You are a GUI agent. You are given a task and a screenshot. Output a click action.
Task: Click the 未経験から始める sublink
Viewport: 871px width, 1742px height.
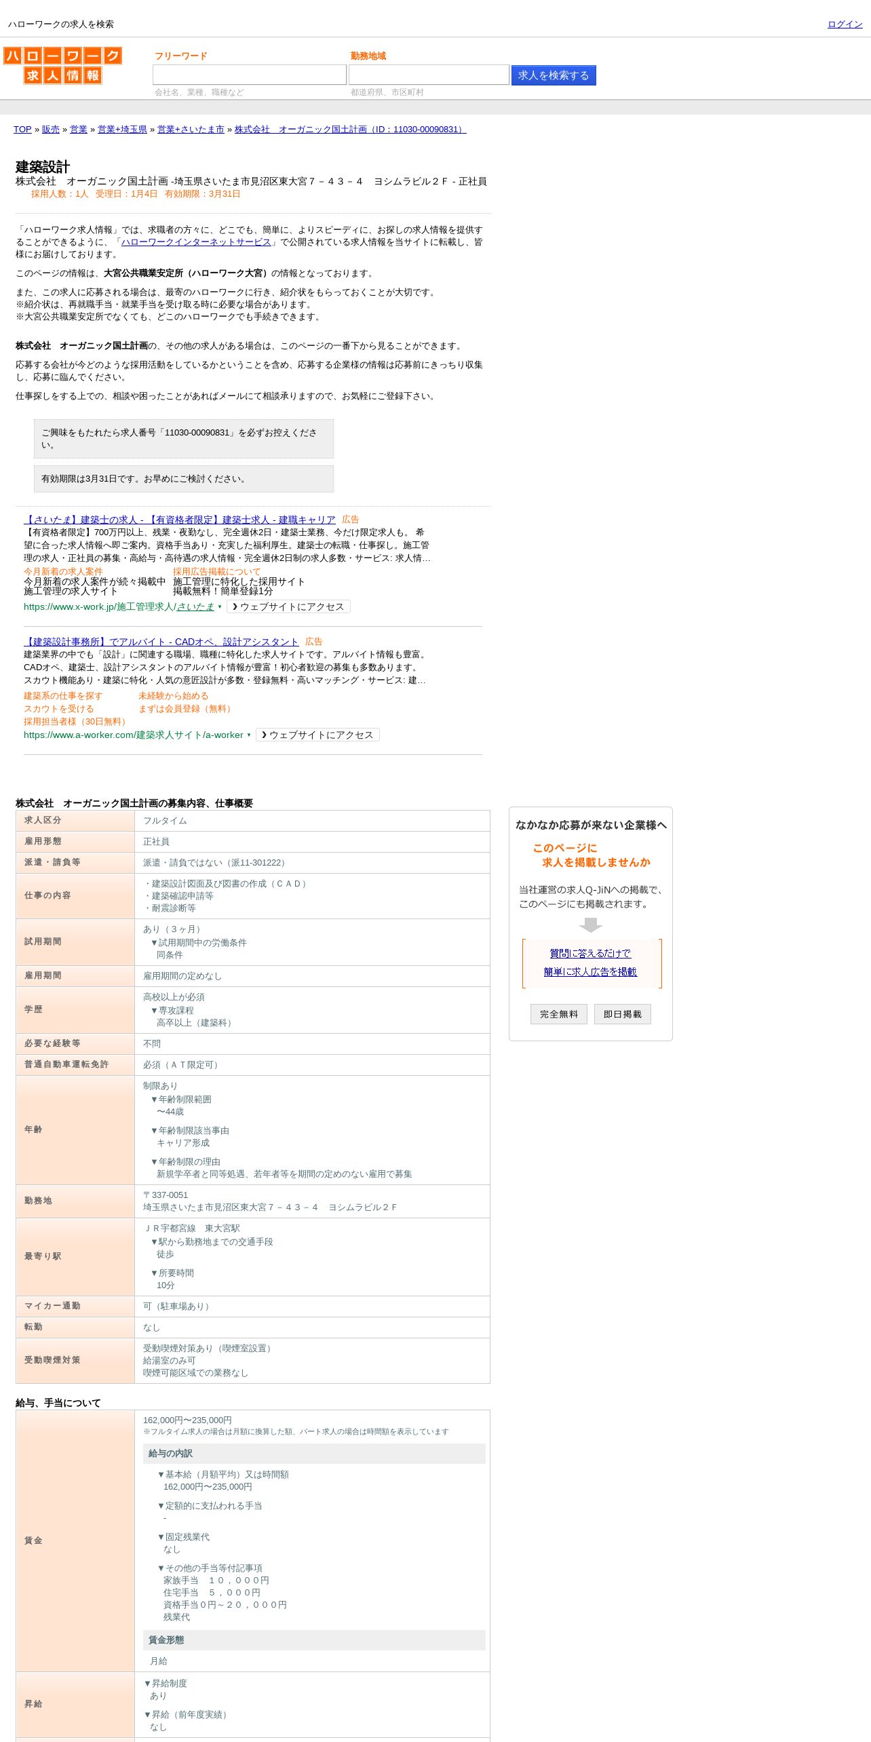173,696
